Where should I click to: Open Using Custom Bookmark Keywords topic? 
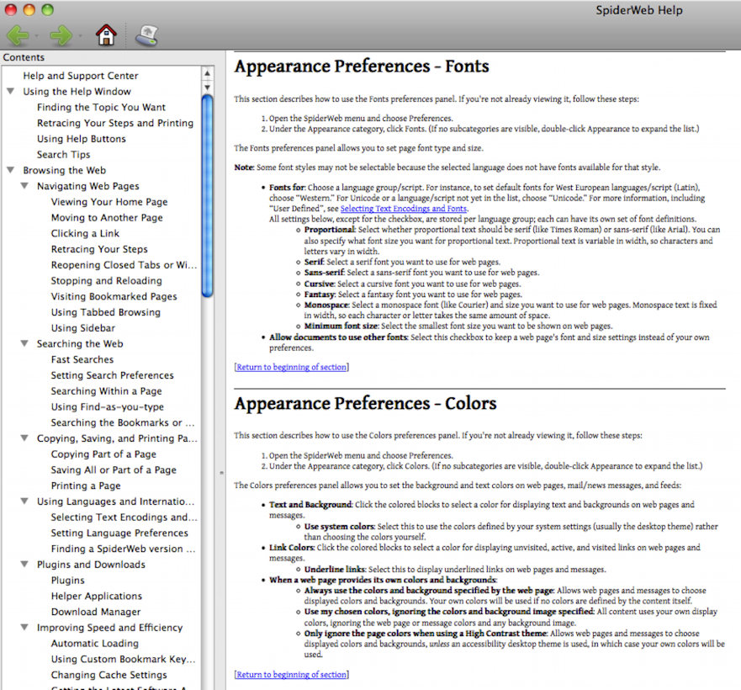click(x=123, y=659)
